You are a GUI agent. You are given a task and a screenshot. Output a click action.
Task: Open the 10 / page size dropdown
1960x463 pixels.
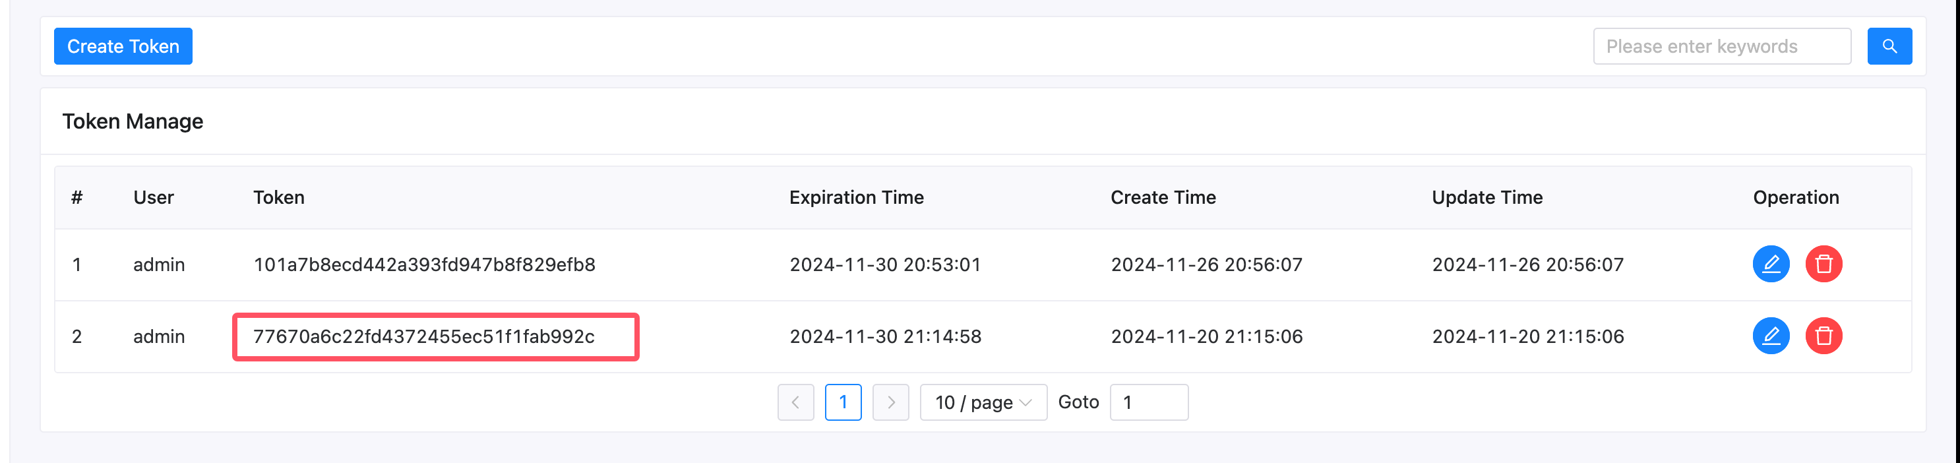(982, 402)
